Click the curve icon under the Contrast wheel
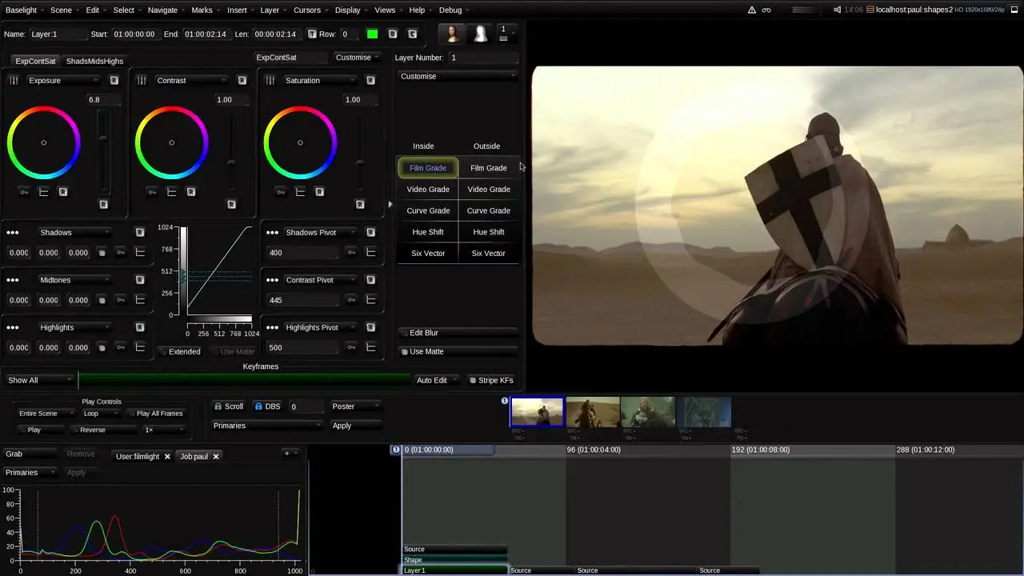 coord(172,192)
